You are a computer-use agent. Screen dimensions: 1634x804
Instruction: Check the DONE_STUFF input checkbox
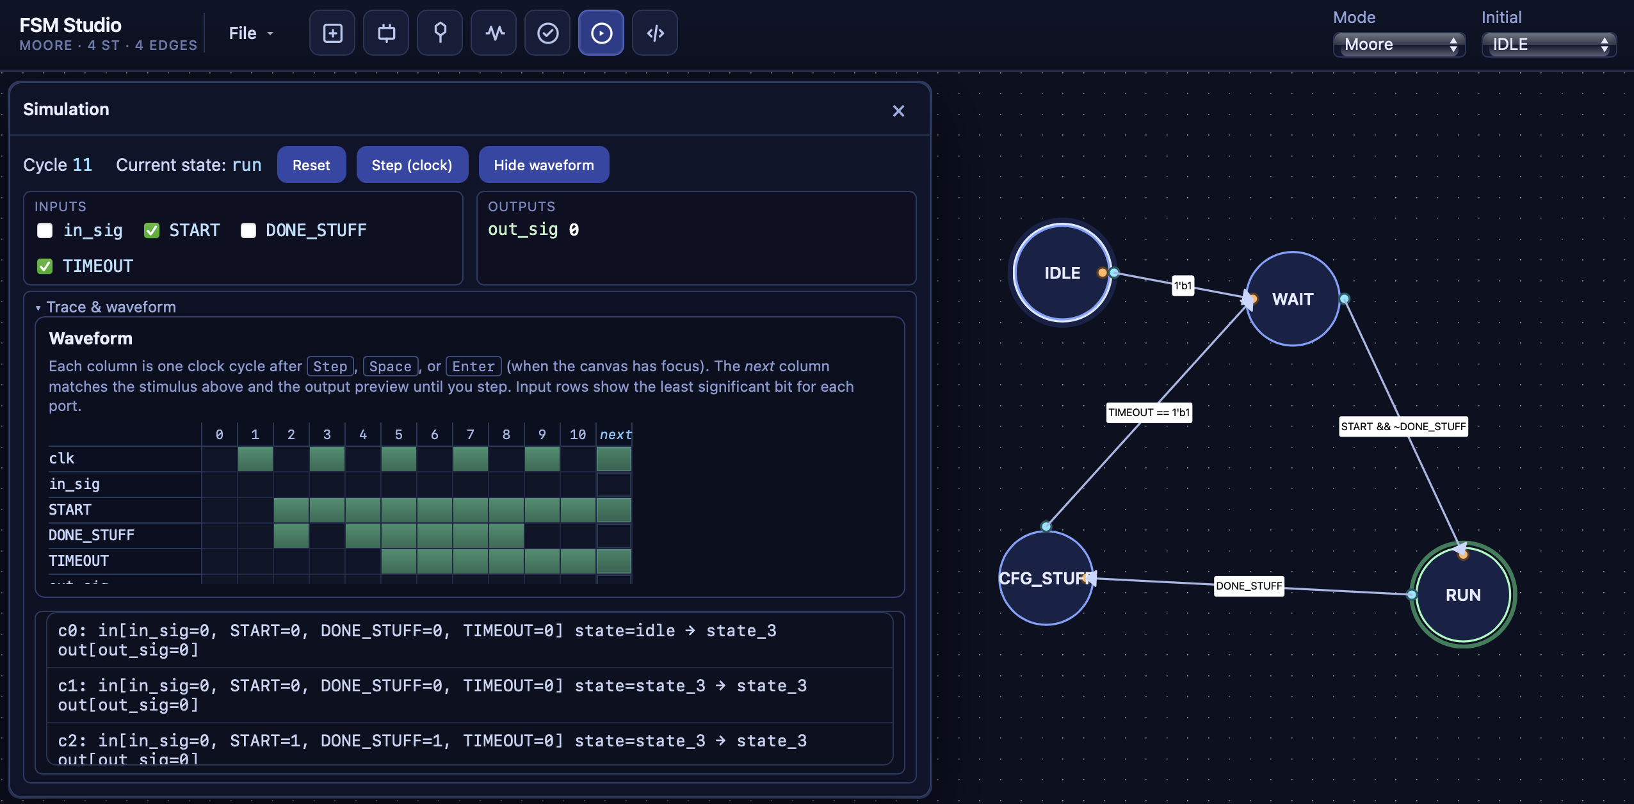pos(248,230)
